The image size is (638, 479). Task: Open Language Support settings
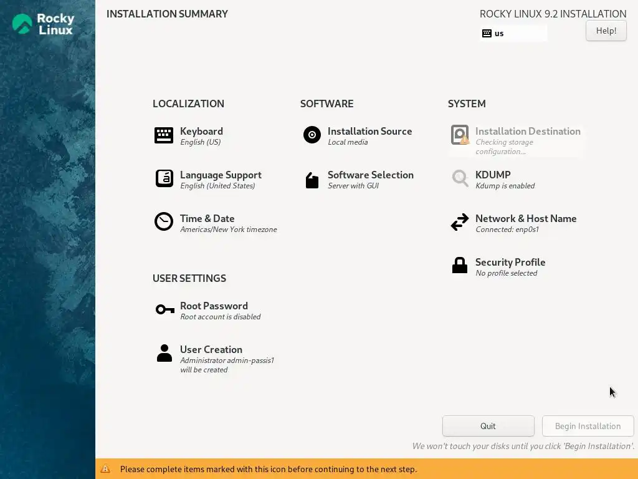click(x=221, y=175)
